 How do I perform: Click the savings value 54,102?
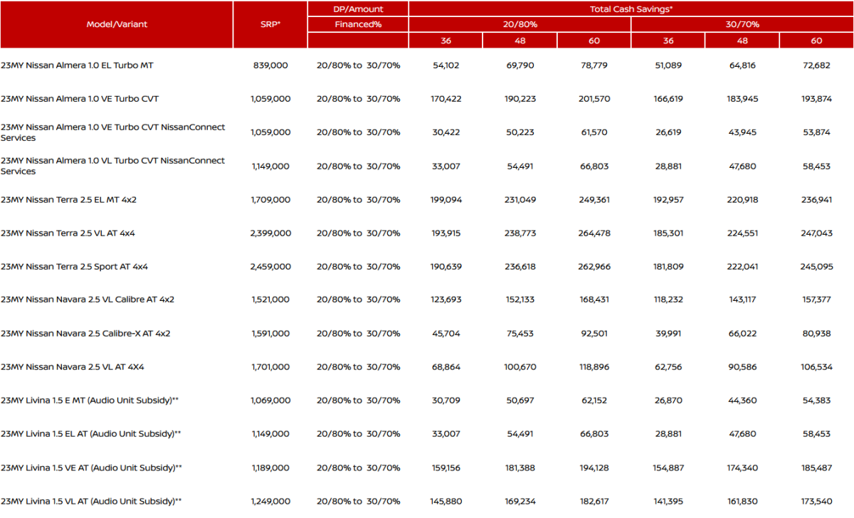[446, 65]
